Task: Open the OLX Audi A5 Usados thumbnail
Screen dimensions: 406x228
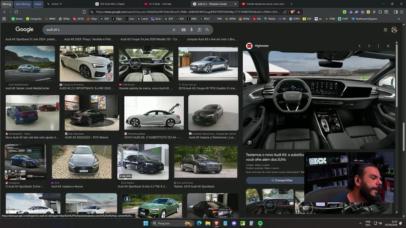Action: coord(82,162)
